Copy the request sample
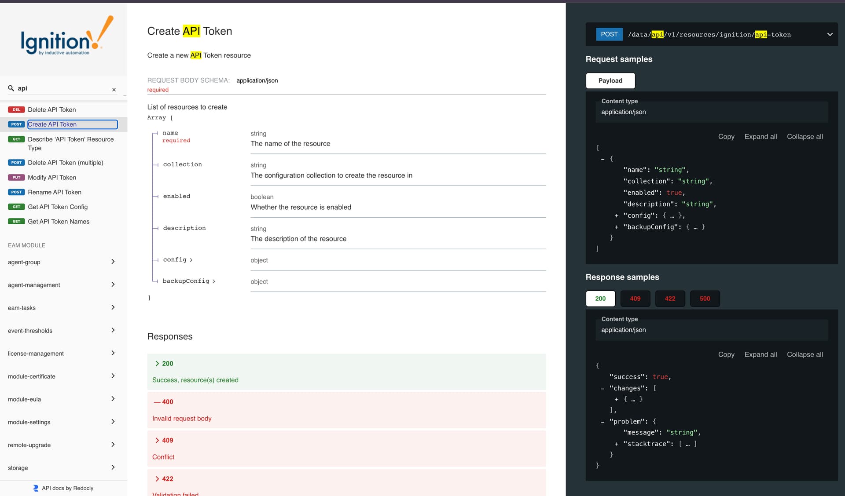The height and width of the screenshot is (496, 845). (726, 137)
